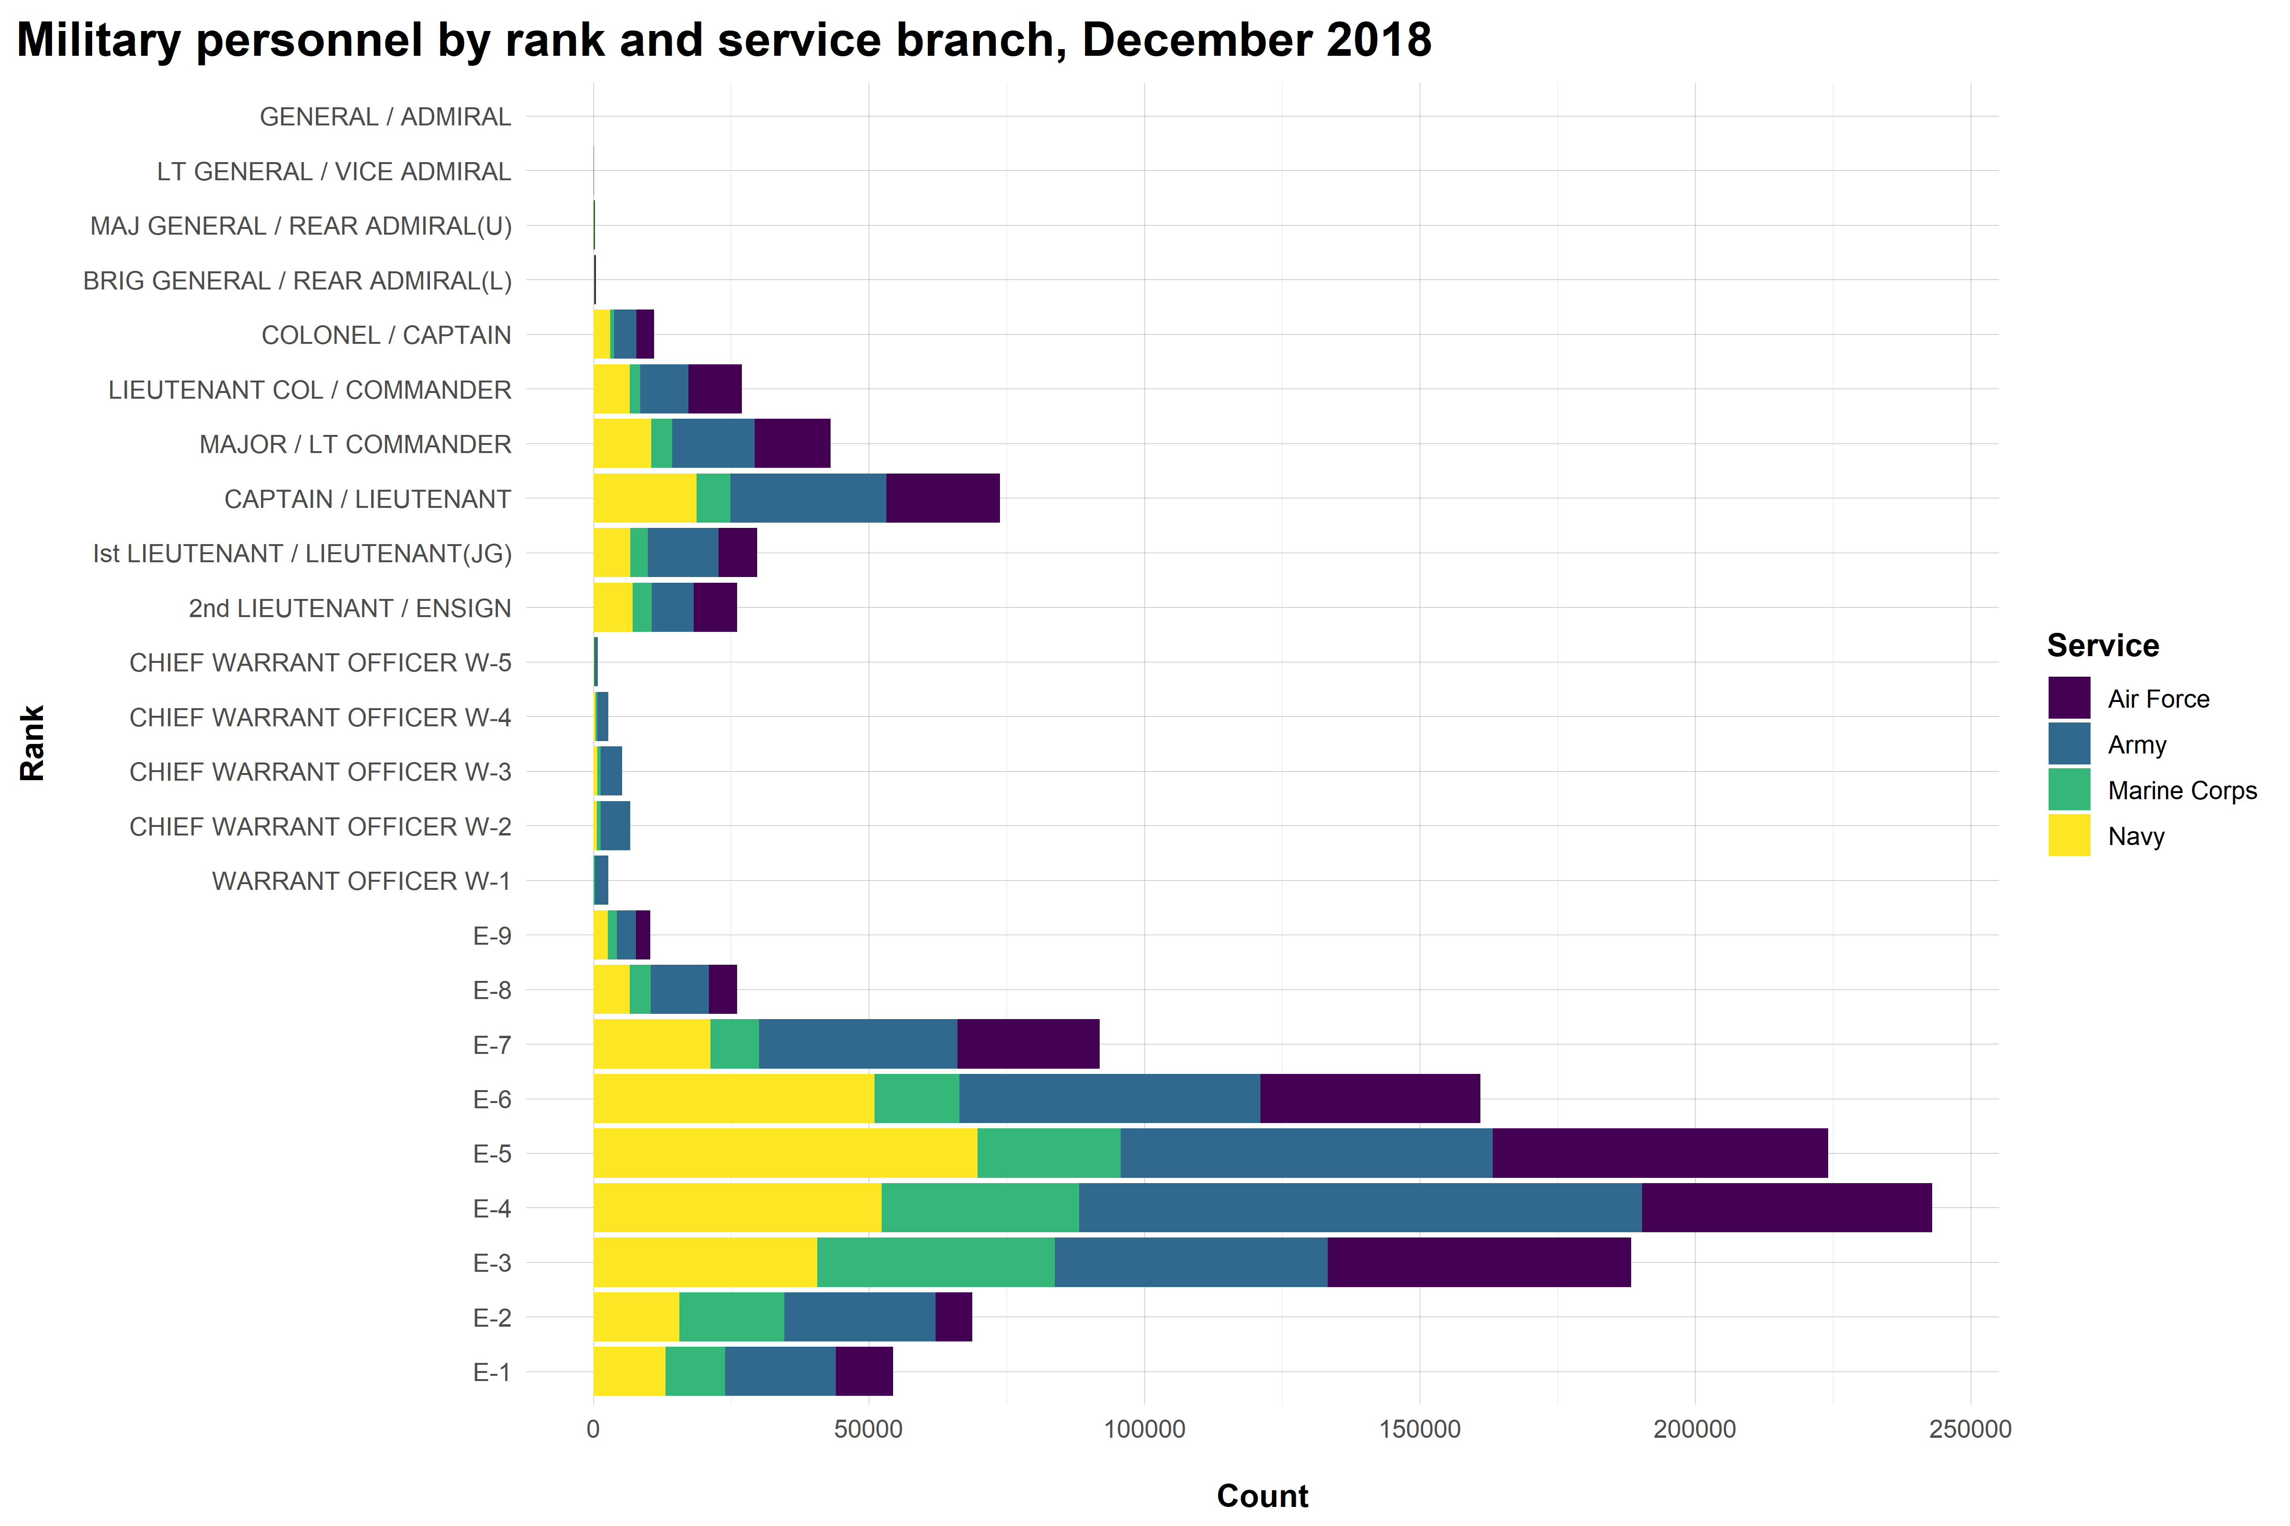
Task: Click the chart title text
Action: (x=723, y=41)
